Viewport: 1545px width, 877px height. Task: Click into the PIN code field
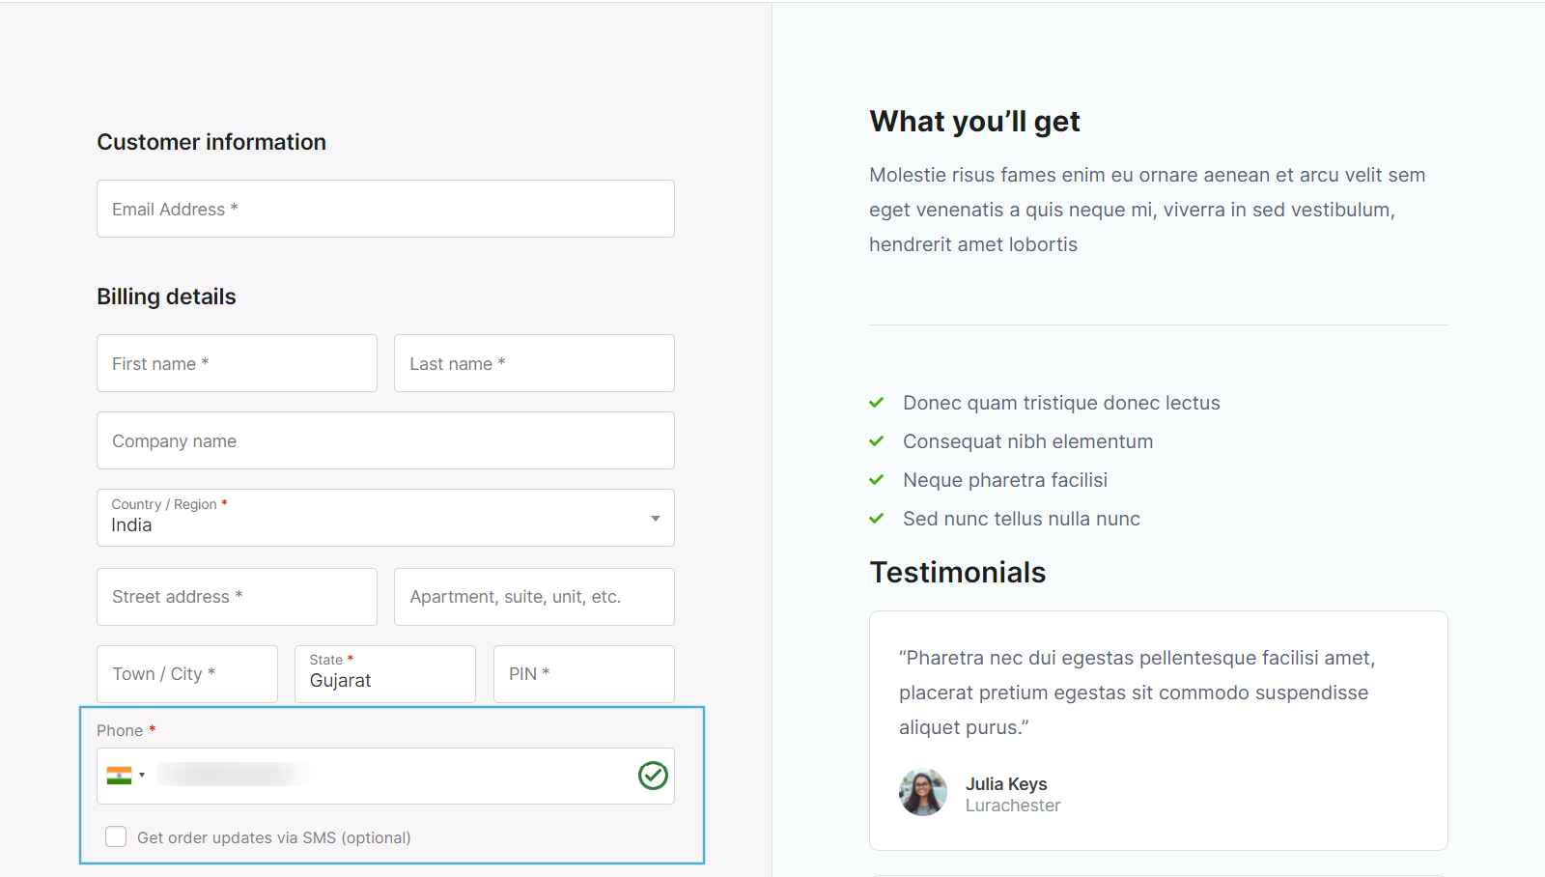583,674
